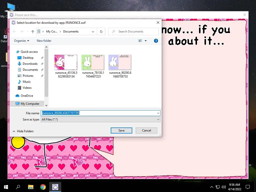Click the My Co... breadcrumb segment
256x192 pixels.
pos(51,31)
